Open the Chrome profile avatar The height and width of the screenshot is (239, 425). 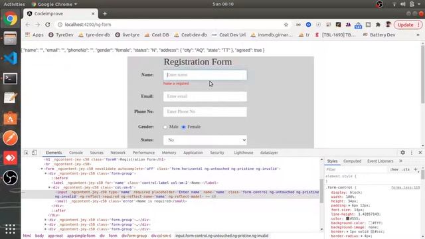point(388,25)
